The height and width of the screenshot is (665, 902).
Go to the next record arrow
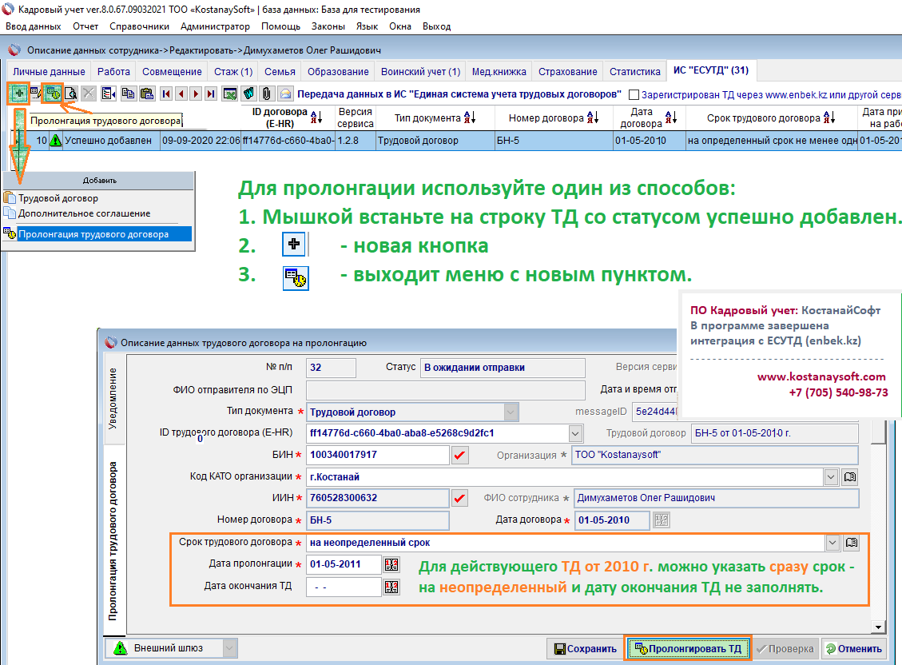pyautogui.click(x=197, y=94)
